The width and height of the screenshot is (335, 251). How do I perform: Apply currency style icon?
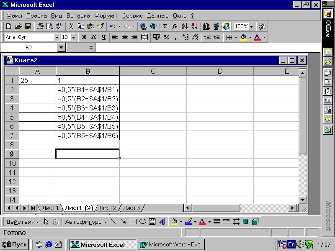tap(156, 37)
